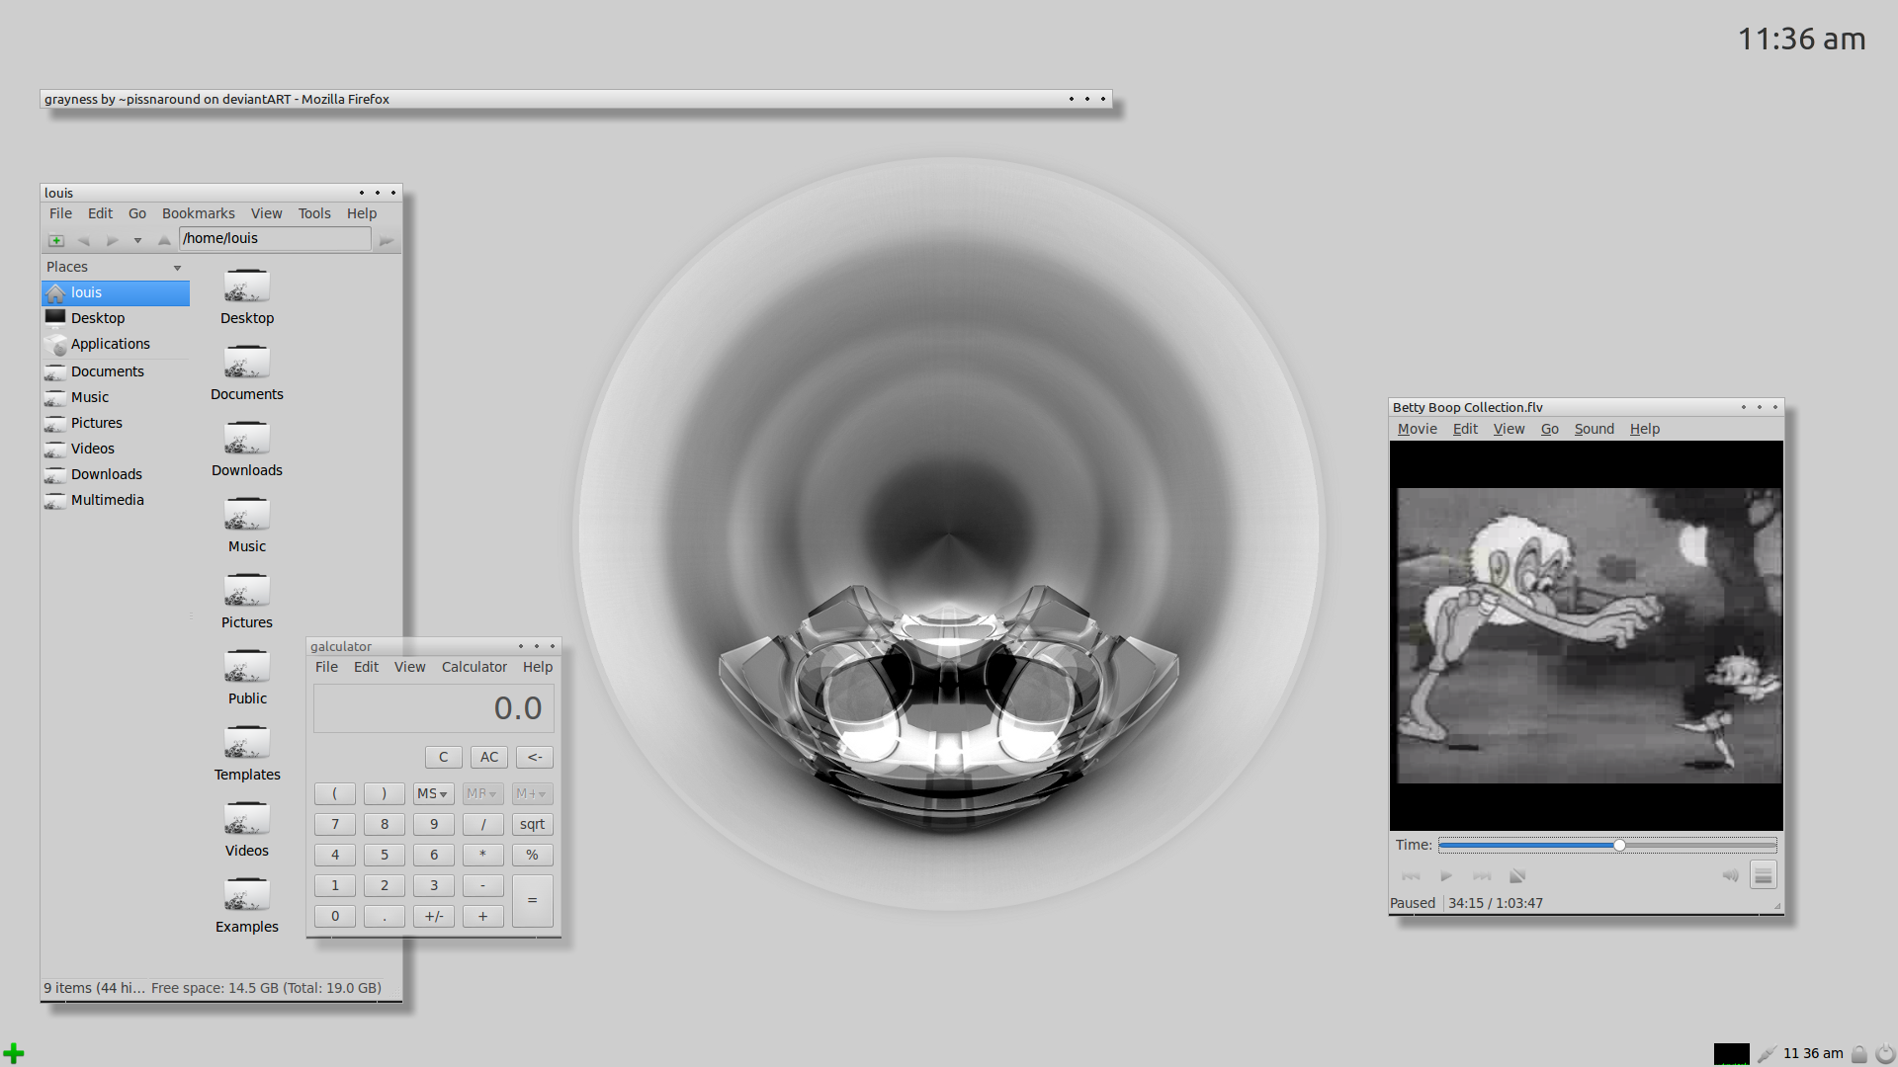Open the history dropdown arrow in file manager toolbar
This screenshot has height=1067, width=1898.
click(x=137, y=240)
